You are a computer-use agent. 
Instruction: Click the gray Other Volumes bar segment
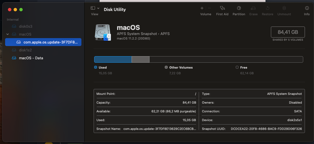coord(141,59)
